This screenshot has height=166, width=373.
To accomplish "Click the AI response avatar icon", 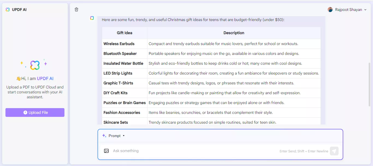I will pyautogui.click(x=92, y=18).
